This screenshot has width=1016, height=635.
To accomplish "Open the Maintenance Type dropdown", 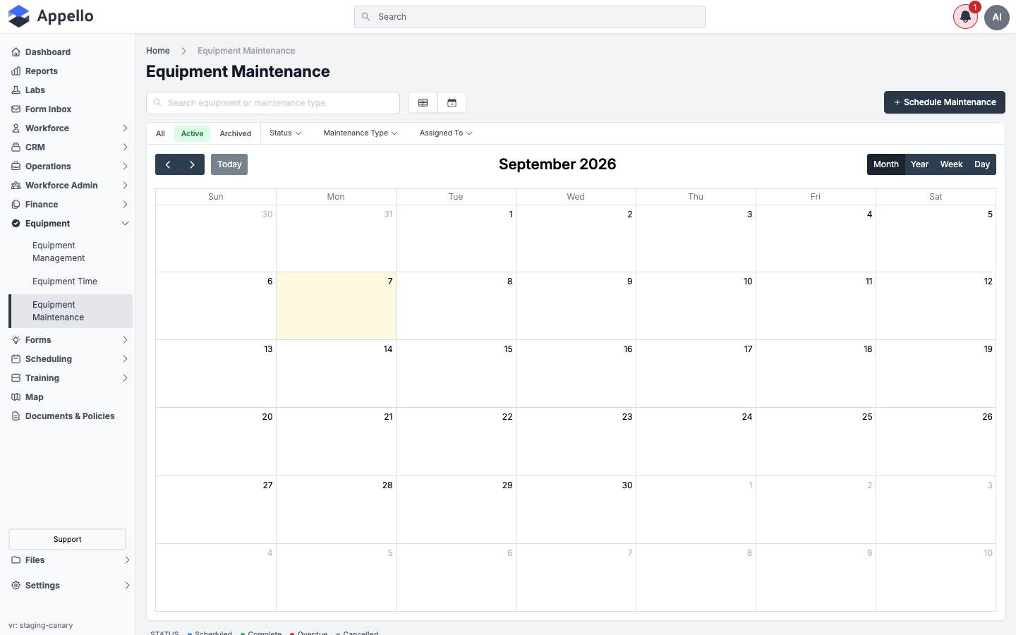I will tap(361, 133).
